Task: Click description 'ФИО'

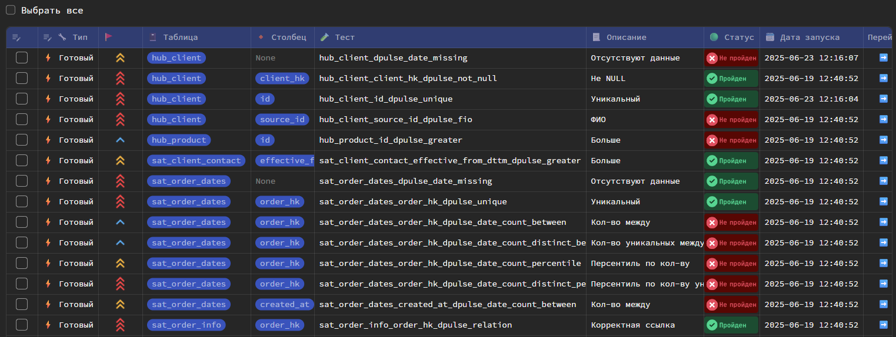Action: tap(598, 119)
